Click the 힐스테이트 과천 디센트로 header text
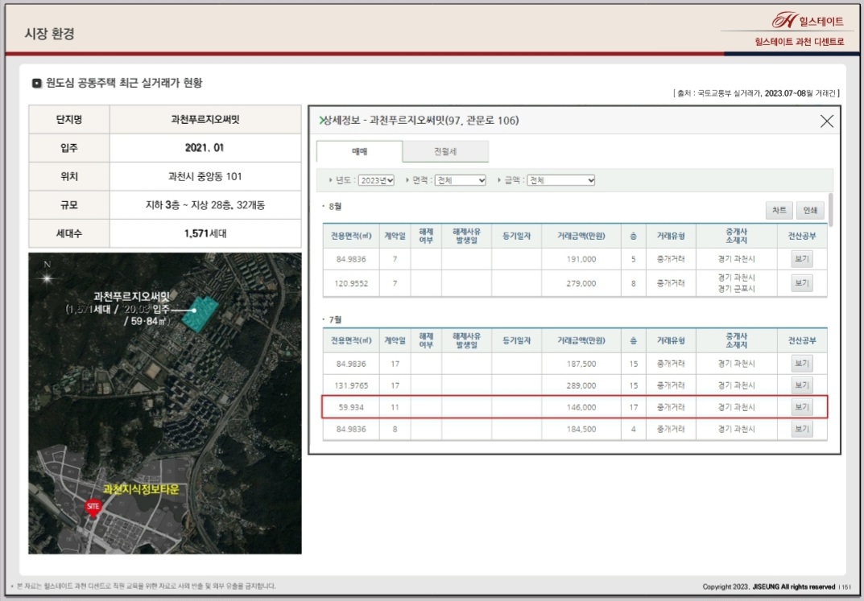 pos(799,41)
